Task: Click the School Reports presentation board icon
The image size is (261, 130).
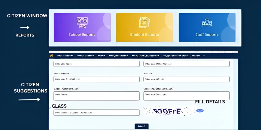Action: click(82, 23)
